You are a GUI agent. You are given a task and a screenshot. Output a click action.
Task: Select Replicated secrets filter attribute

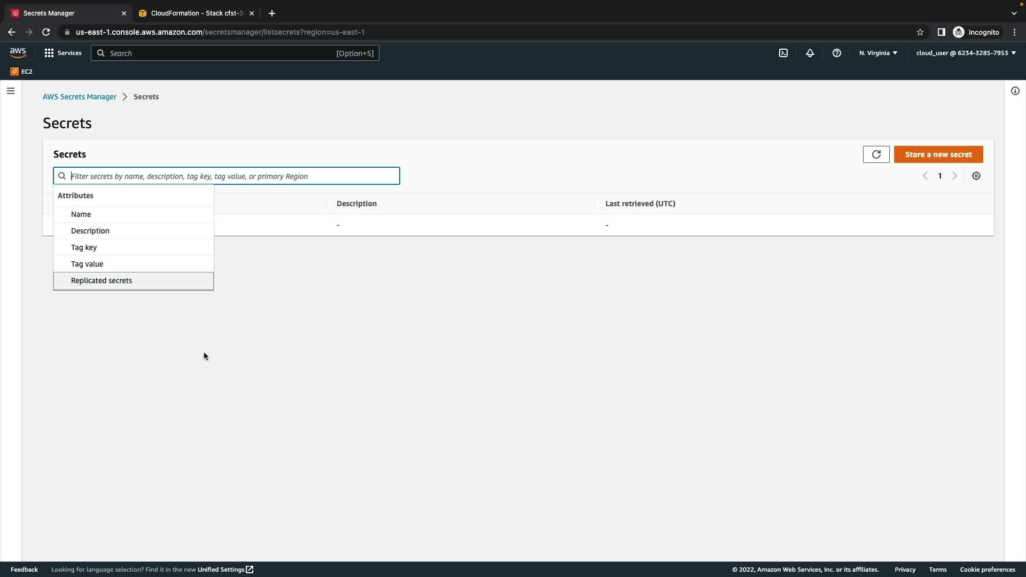[x=102, y=280]
